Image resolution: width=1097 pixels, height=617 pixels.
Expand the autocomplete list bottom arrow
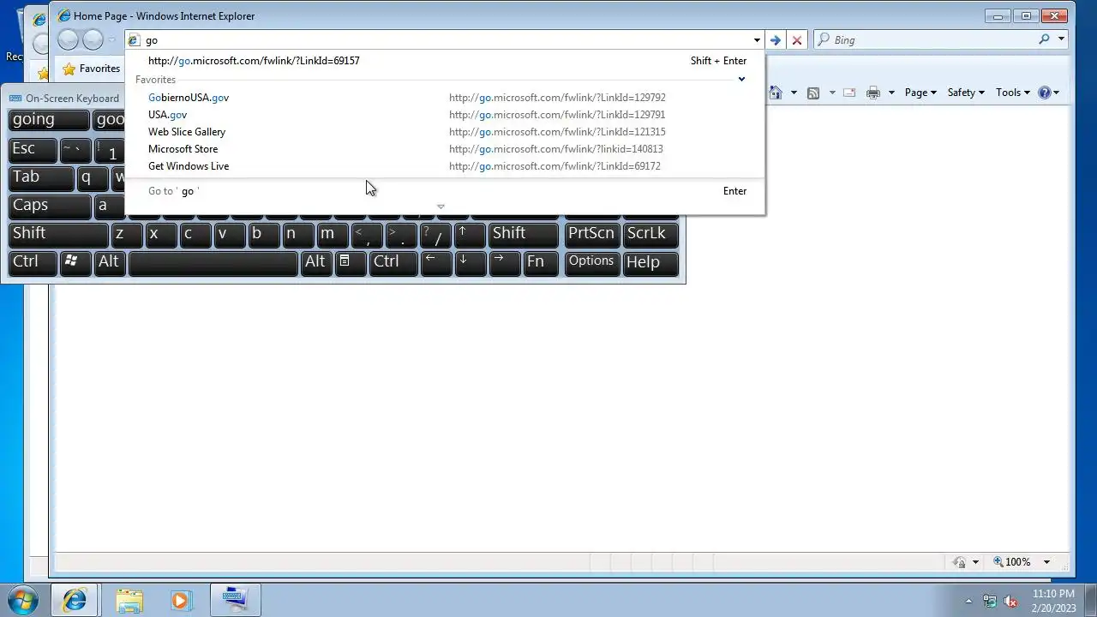tap(441, 207)
